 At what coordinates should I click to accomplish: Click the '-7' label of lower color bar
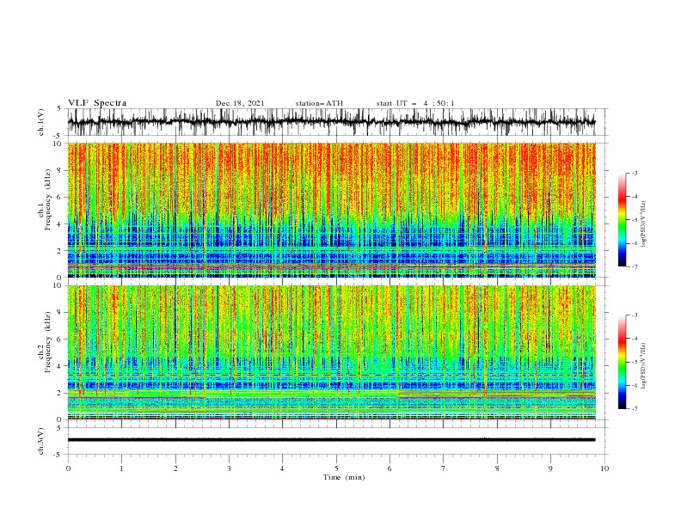[634, 409]
